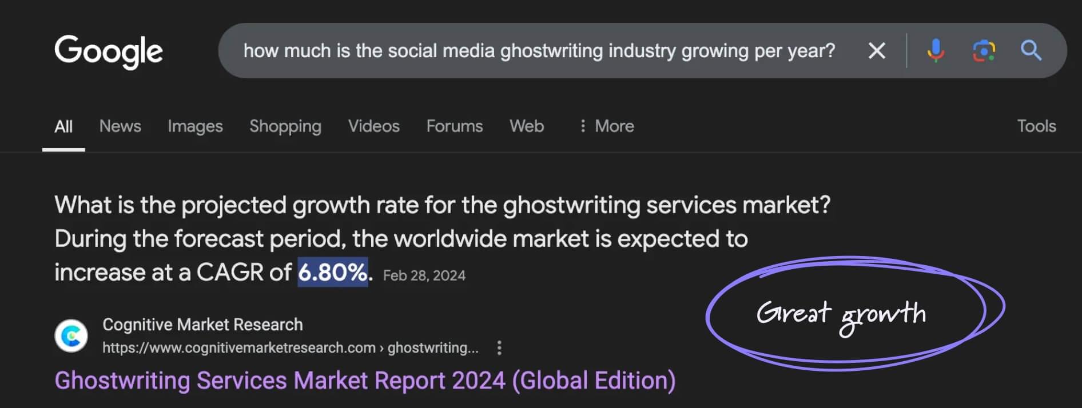The width and height of the screenshot is (1082, 408).
Task: Switch to the News tab
Action: [x=120, y=126]
